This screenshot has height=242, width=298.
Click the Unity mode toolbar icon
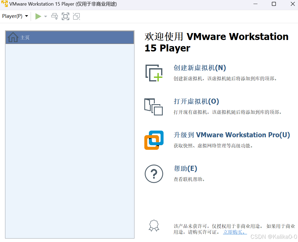[x=76, y=16]
